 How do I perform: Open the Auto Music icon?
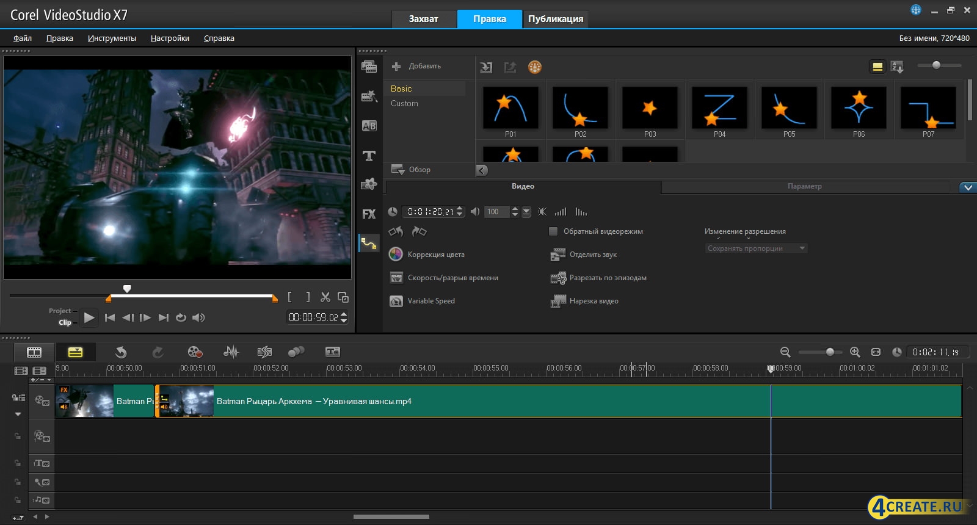[264, 352]
